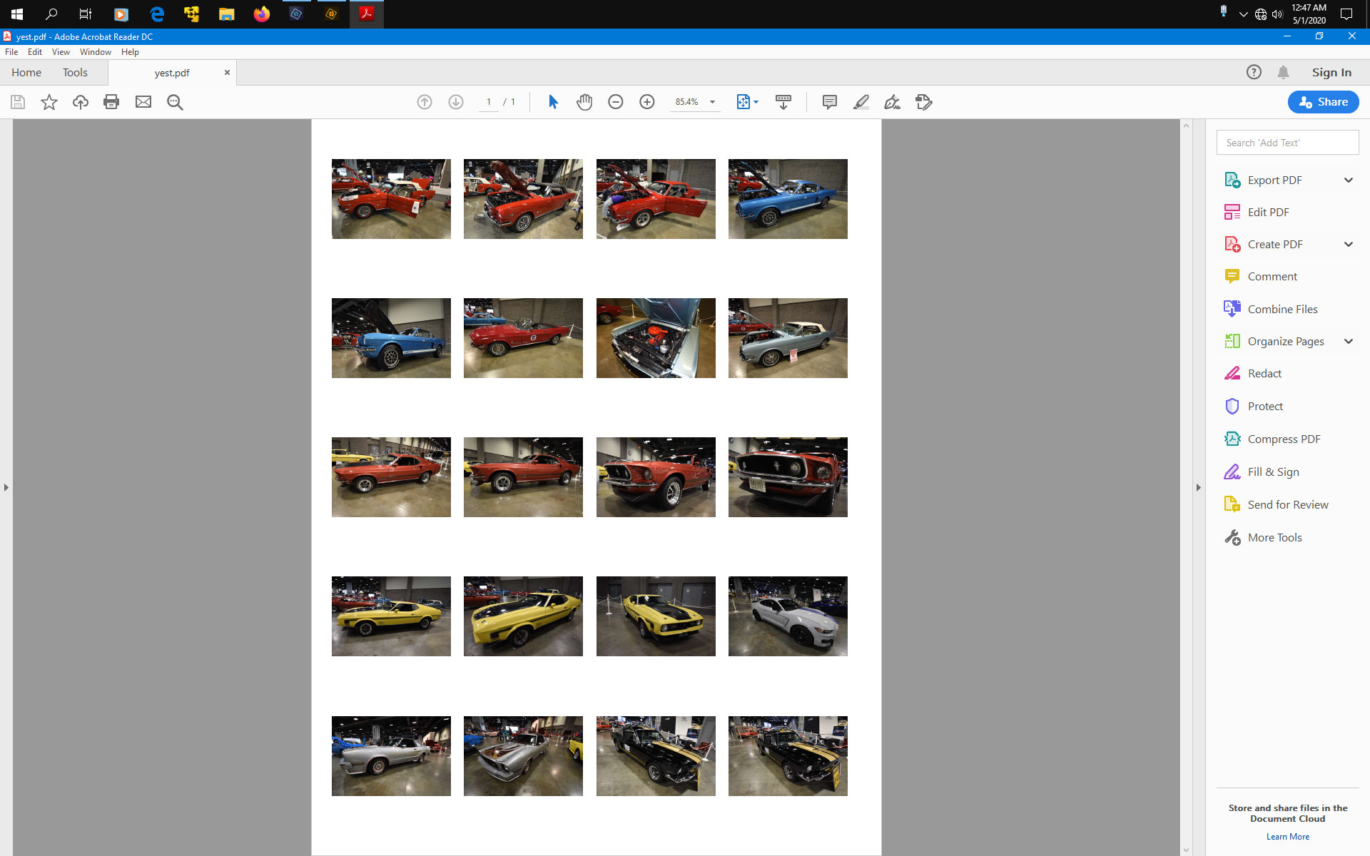Open the Print dialog icon

[x=111, y=102]
